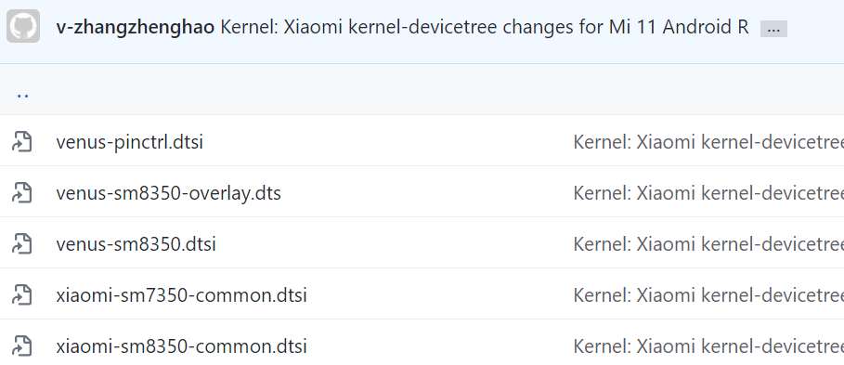844x365 pixels.
Task: Click the symlink file icon for venus-sm8350-overlay.dts
Action: [22, 192]
